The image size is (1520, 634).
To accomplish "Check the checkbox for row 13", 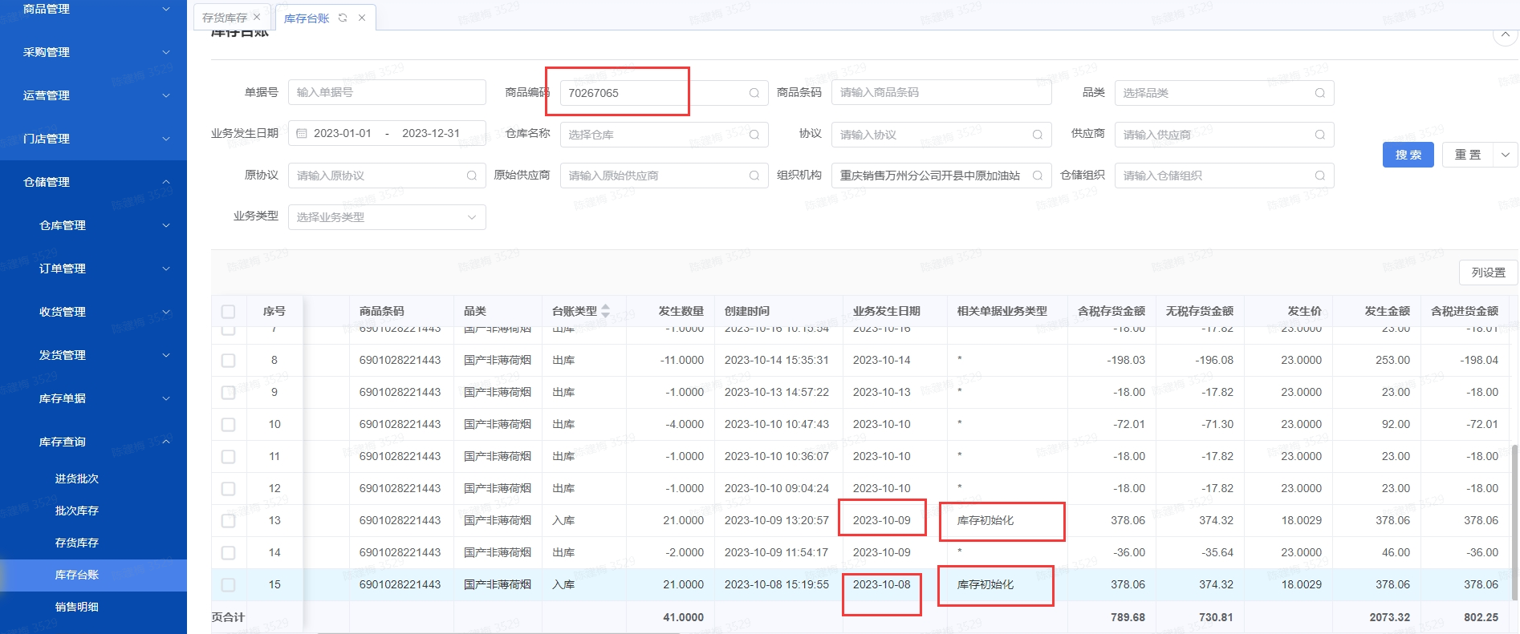I will [x=229, y=521].
